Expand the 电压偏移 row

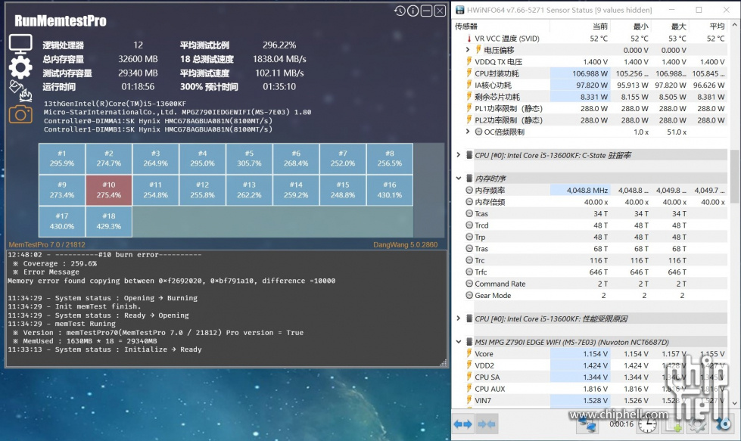[467, 50]
